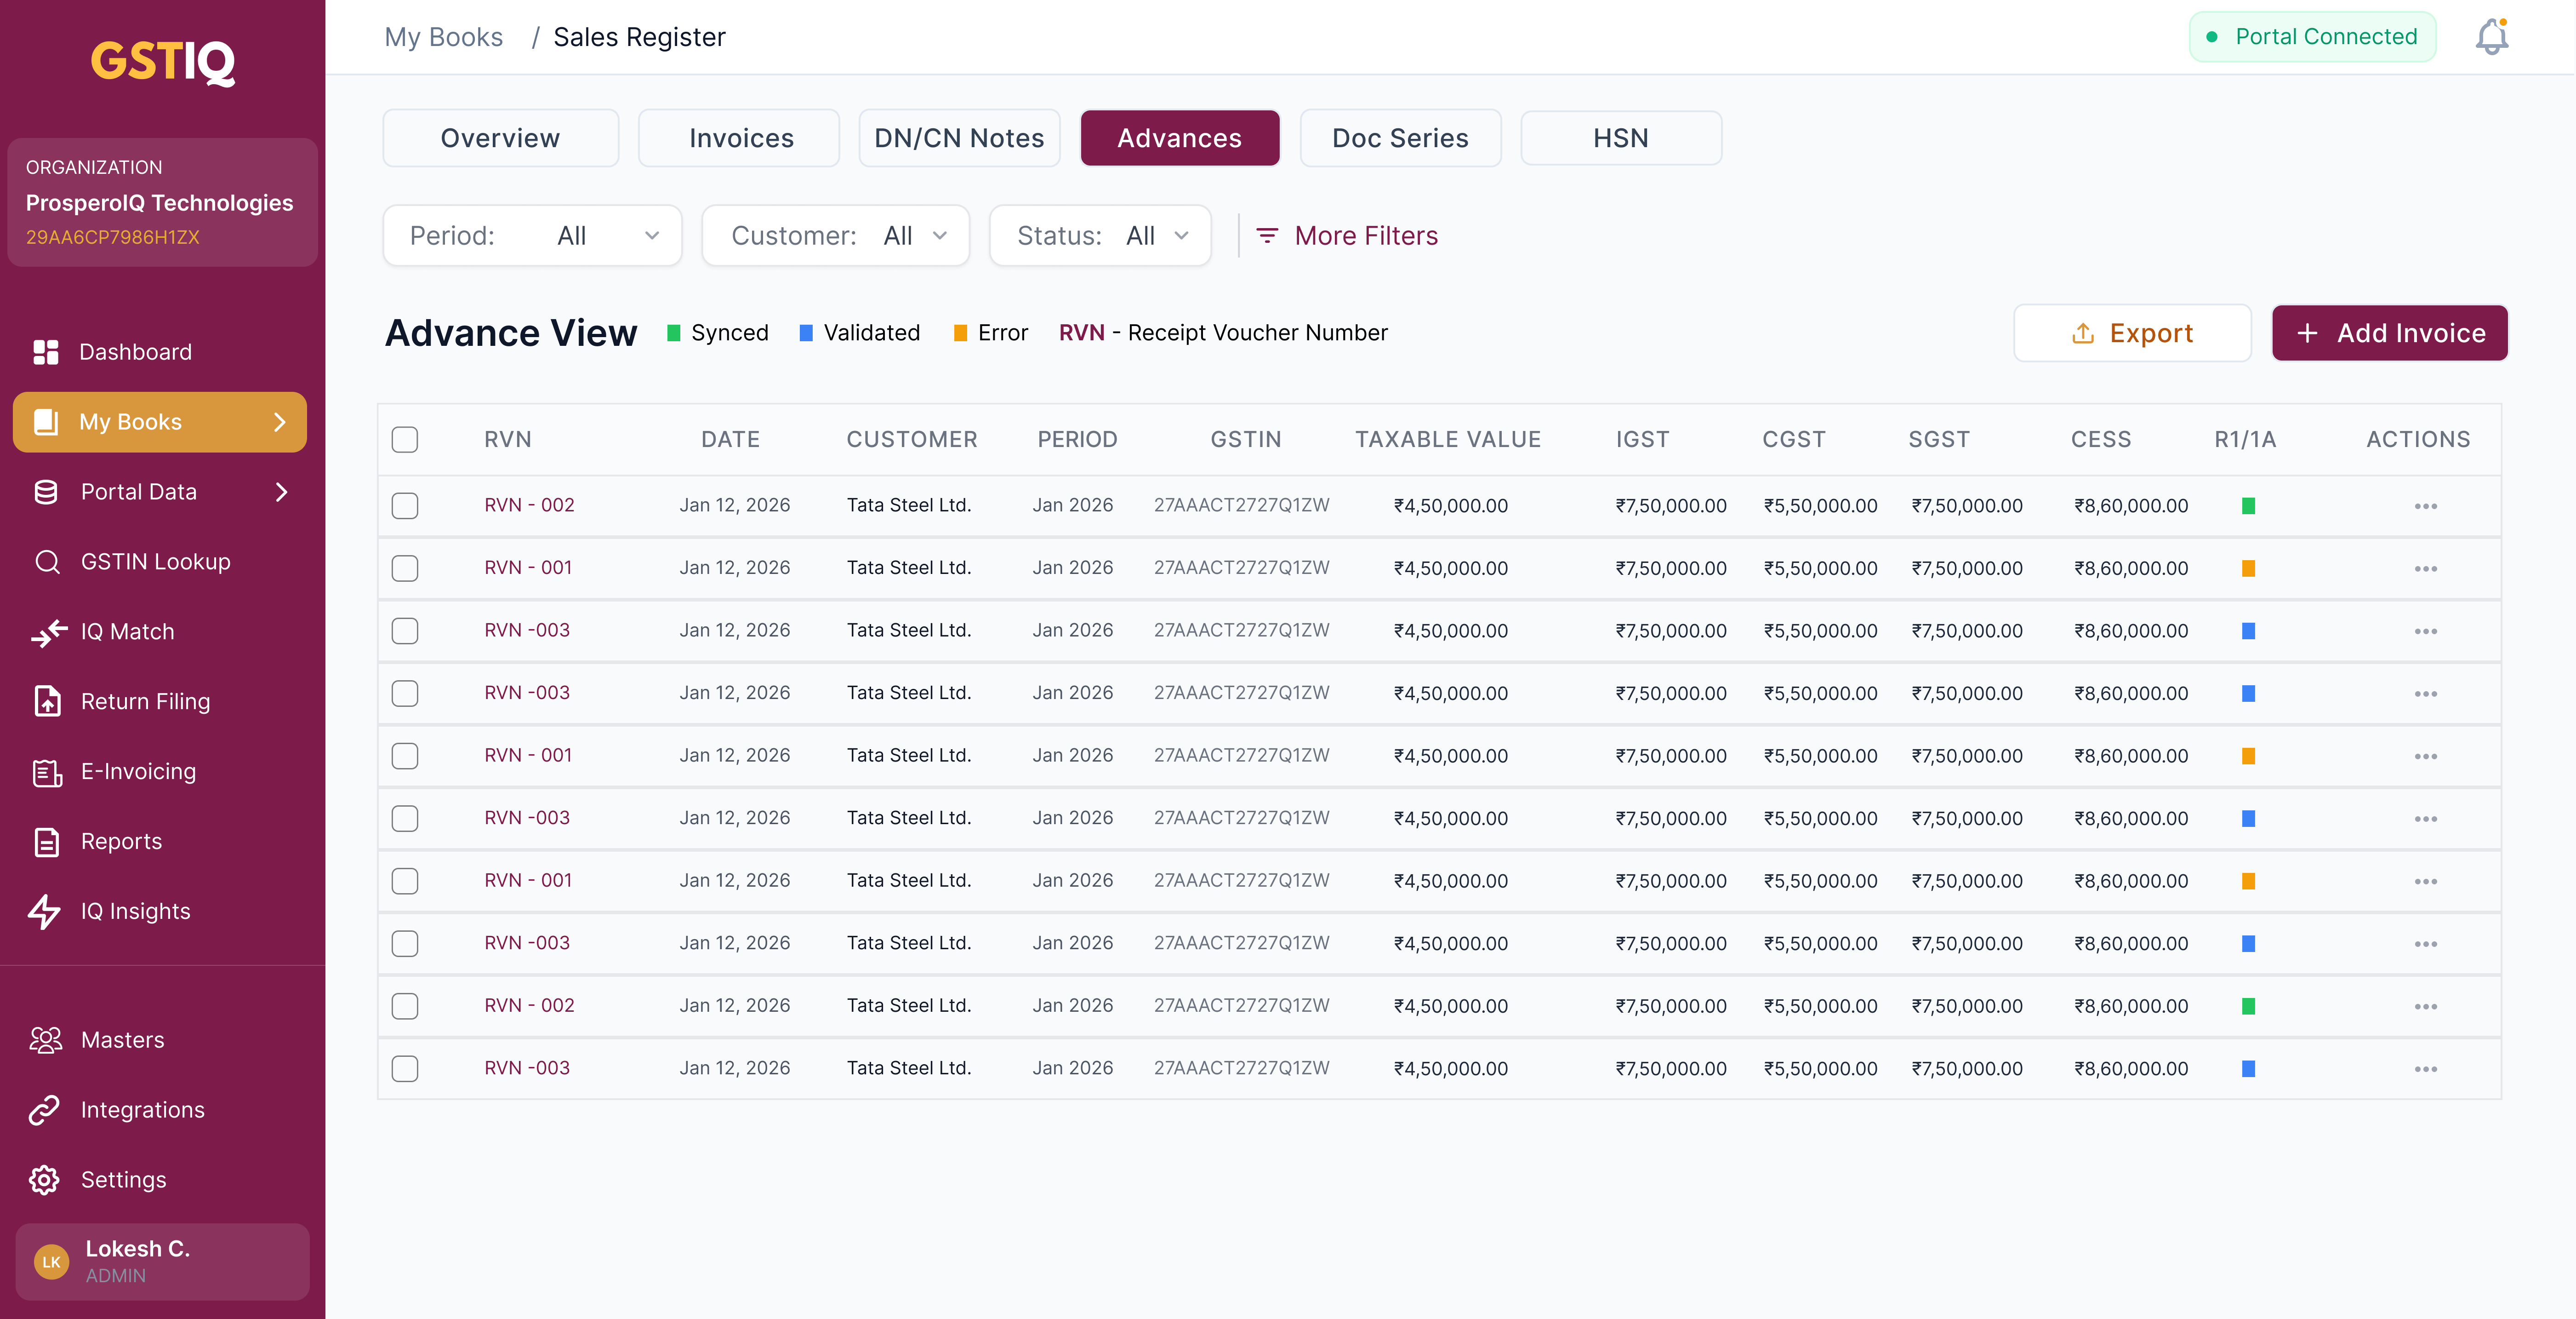Screen dimensions: 2576x1319
Task: Click the Integrations link icon
Action: pos(45,1111)
